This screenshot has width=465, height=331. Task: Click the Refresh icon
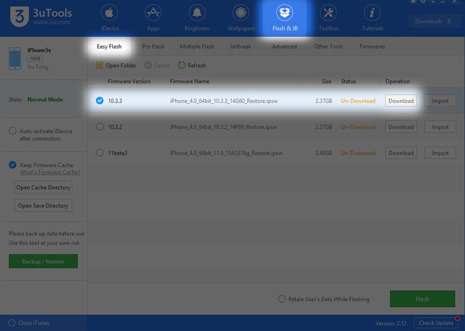pos(182,66)
